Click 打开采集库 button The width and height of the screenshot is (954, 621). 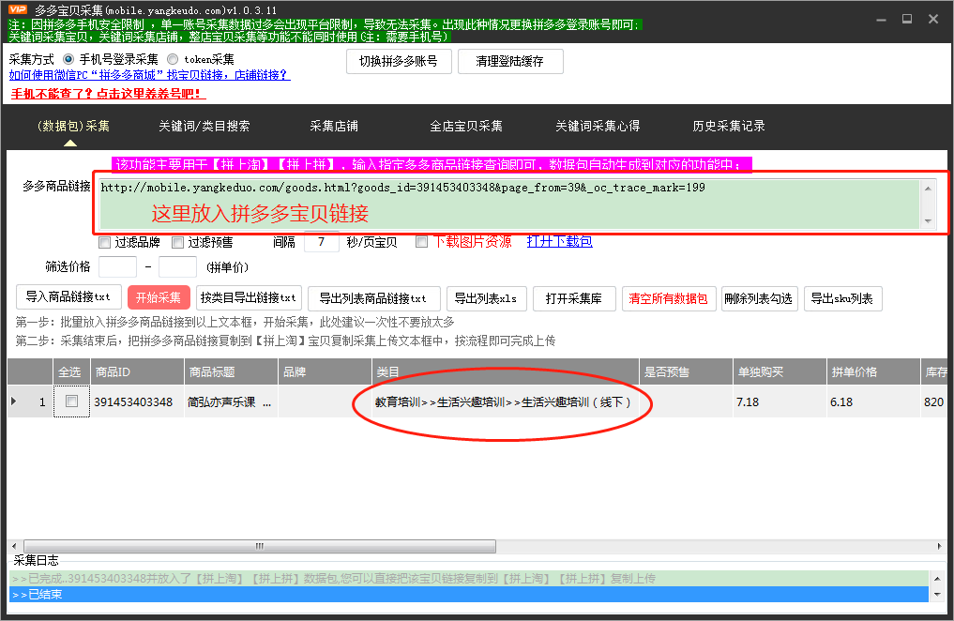pyautogui.click(x=574, y=298)
